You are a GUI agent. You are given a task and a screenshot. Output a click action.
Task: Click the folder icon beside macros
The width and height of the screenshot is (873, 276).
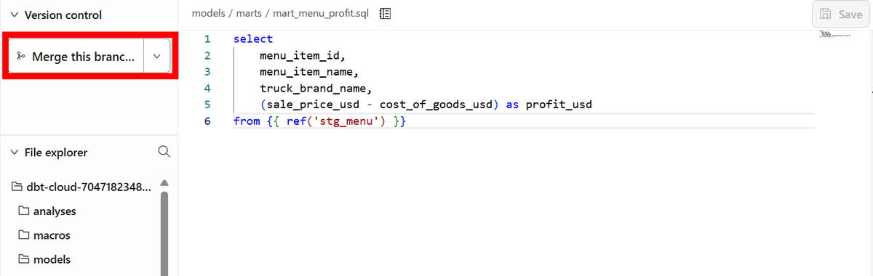(x=24, y=235)
